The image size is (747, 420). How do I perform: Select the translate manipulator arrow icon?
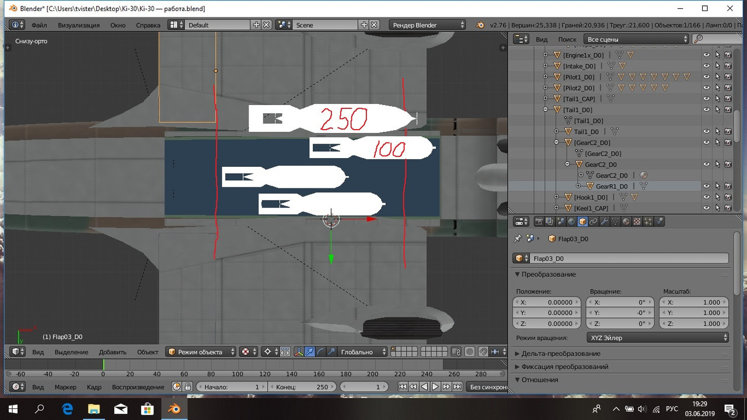[x=310, y=352]
